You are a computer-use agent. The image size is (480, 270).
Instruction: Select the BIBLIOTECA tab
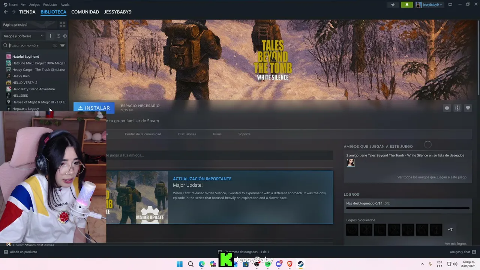[53, 12]
